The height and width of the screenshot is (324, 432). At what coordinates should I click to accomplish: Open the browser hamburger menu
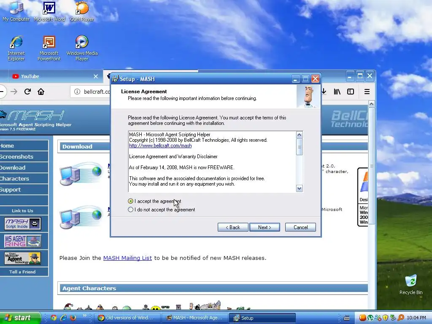[367, 92]
